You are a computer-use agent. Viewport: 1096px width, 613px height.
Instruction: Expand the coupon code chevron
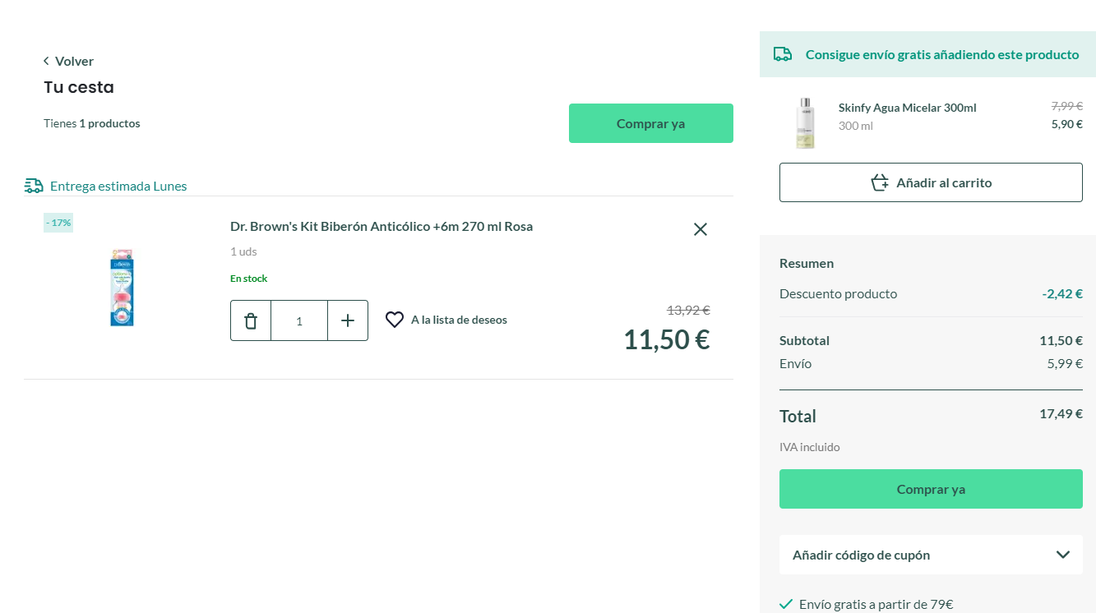pos(1062,555)
